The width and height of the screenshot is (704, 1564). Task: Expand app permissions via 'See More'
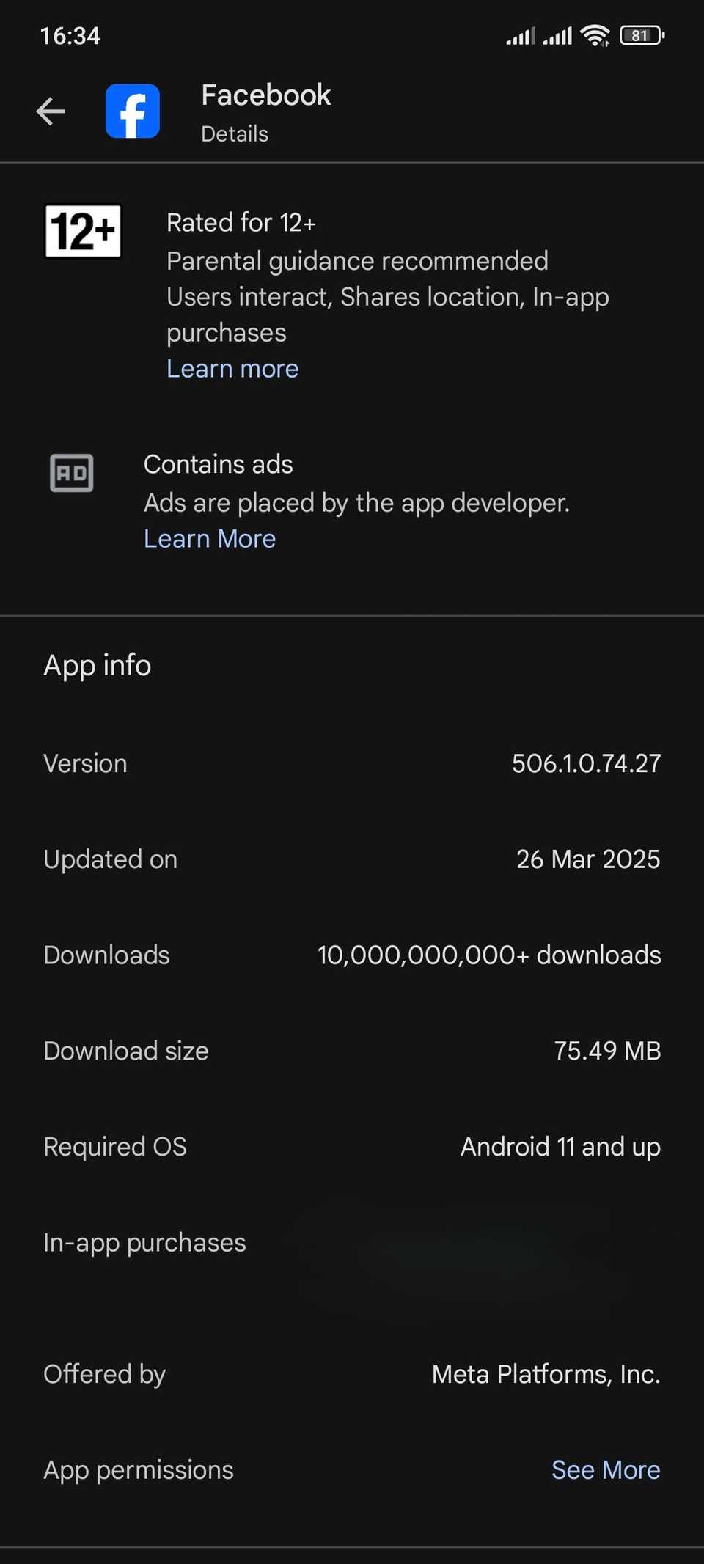click(605, 1469)
